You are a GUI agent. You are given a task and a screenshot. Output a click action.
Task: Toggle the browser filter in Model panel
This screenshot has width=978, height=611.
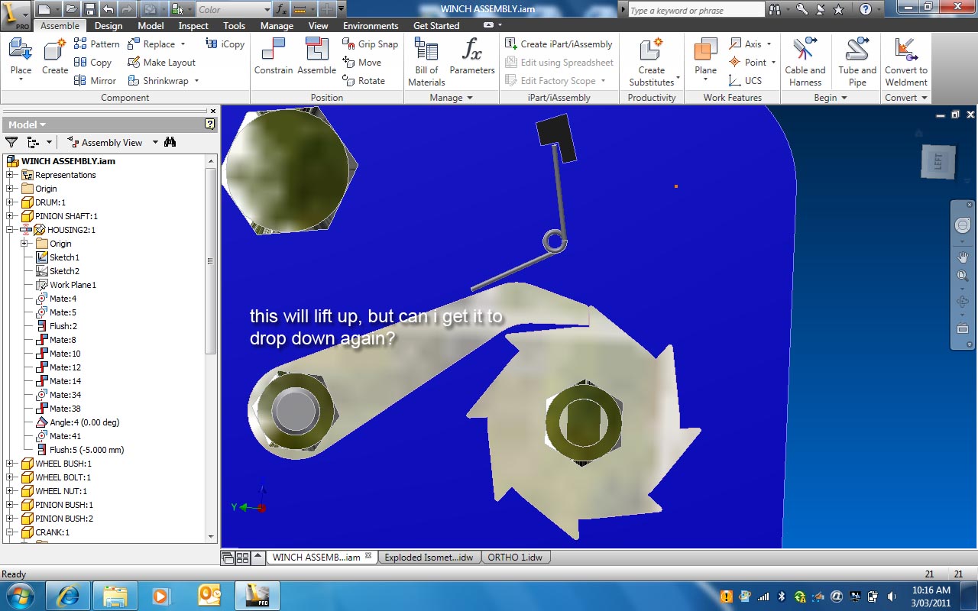click(11, 141)
